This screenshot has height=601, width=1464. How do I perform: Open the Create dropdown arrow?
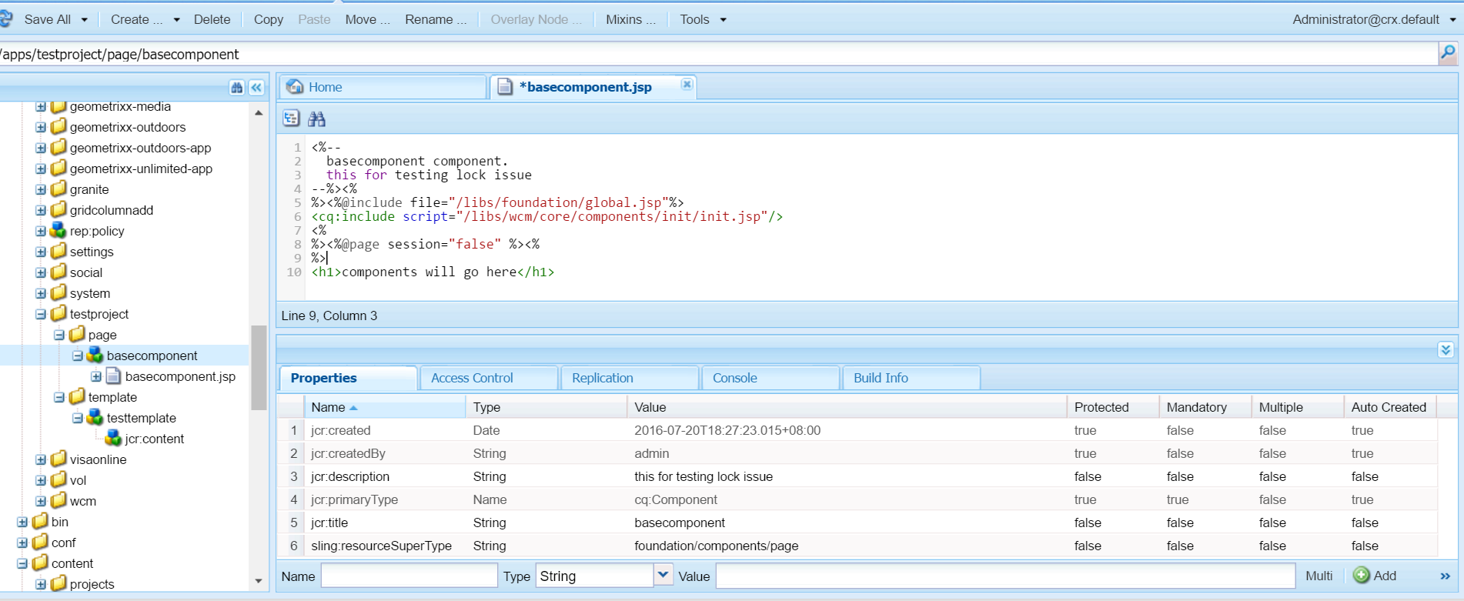[176, 20]
